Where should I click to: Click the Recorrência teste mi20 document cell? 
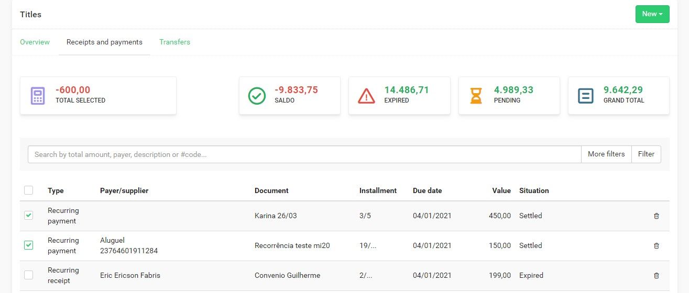292,245
